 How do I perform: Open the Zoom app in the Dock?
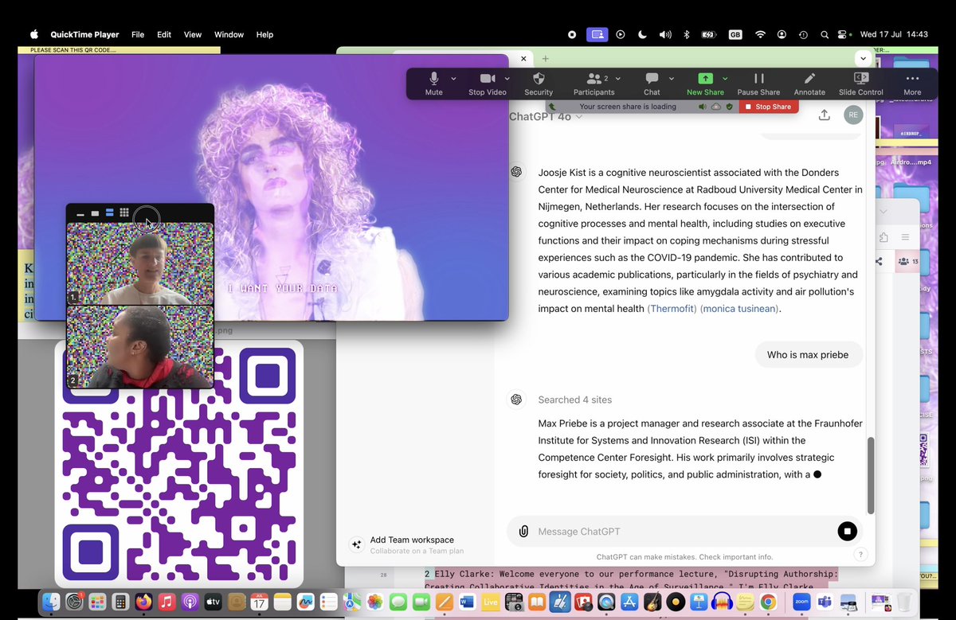(801, 602)
